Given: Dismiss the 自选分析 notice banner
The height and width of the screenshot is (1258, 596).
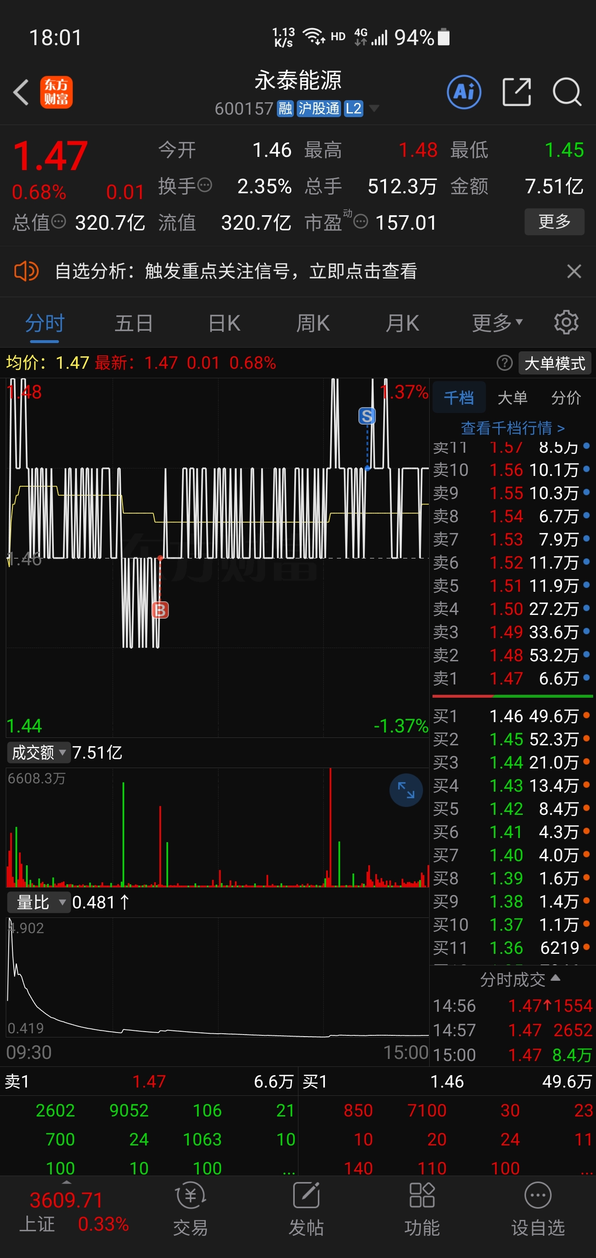Looking at the screenshot, I should (x=574, y=271).
